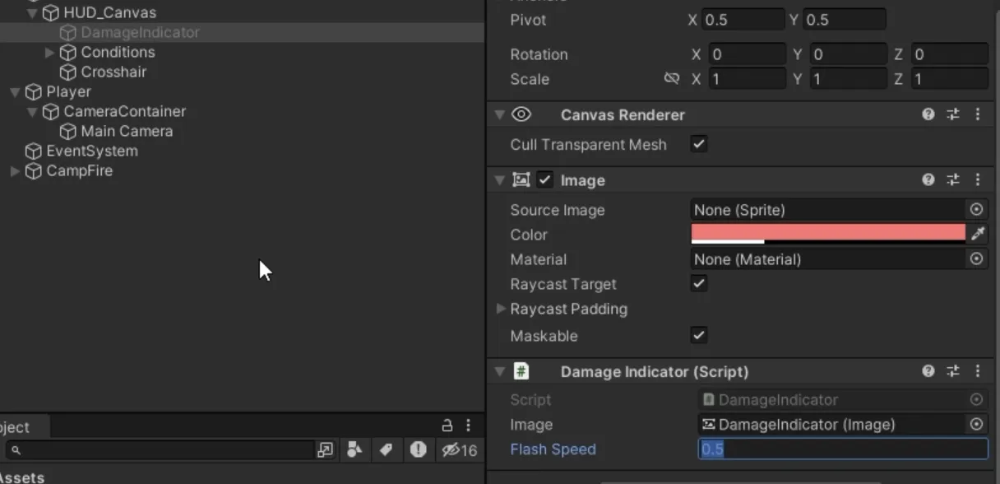Screen dimensions: 1000x484
Task: Activate the Color eyedropper tool
Action: (978, 235)
